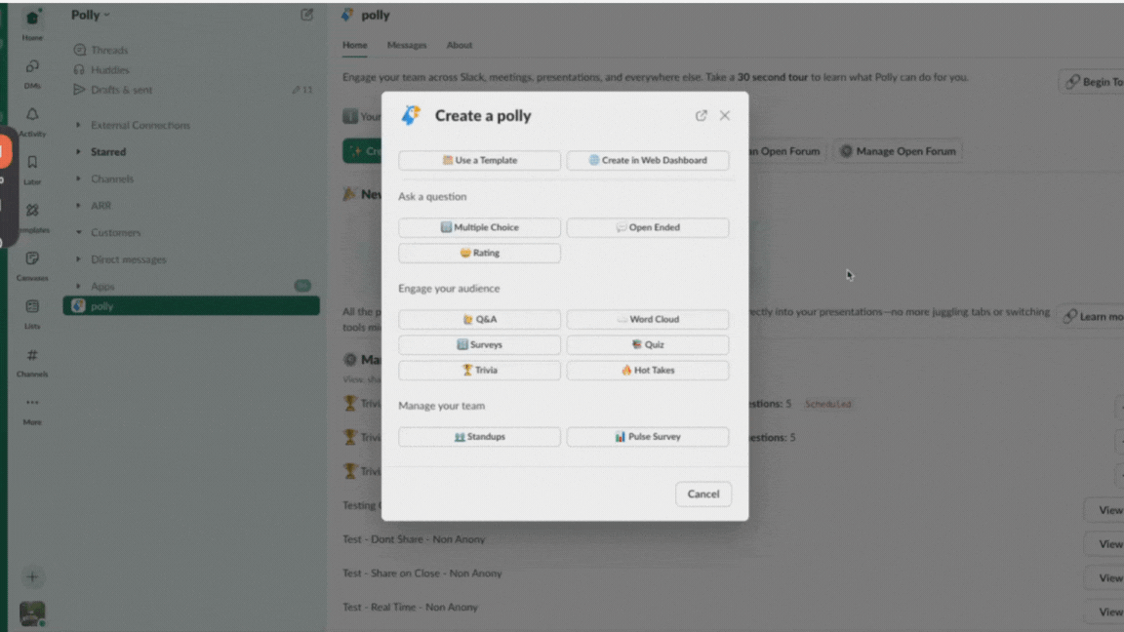Select the Quiz option
The height and width of the screenshot is (632, 1124).
click(x=647, y=344)
